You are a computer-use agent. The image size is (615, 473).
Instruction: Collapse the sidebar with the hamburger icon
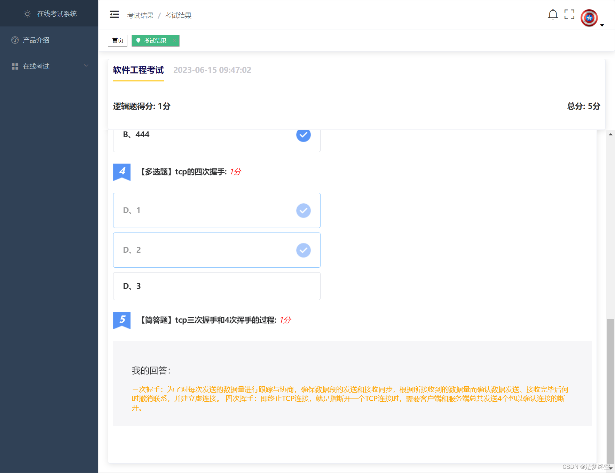tap(114, 15)
